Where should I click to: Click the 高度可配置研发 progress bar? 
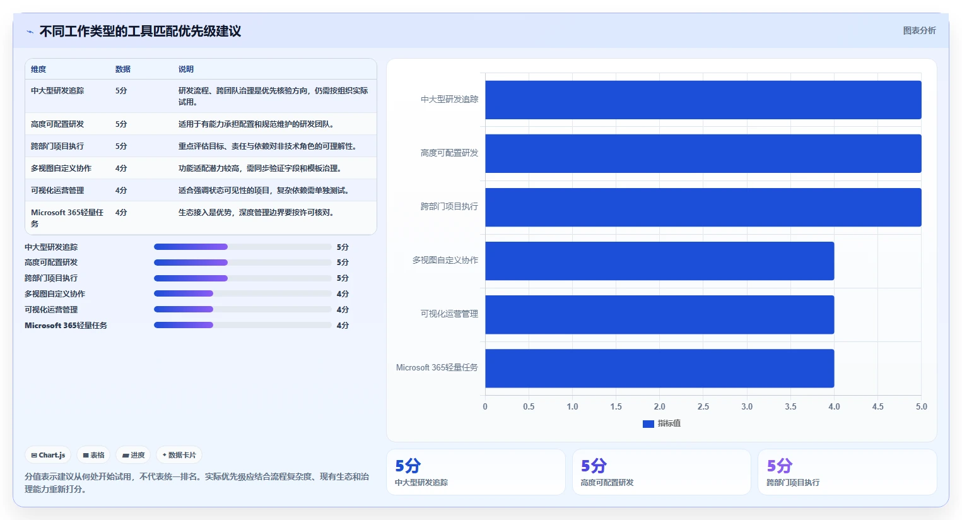pyautogui.click(x=243, y=263)
